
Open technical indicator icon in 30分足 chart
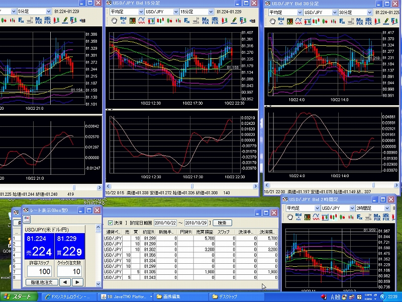[x=290, y=21]
